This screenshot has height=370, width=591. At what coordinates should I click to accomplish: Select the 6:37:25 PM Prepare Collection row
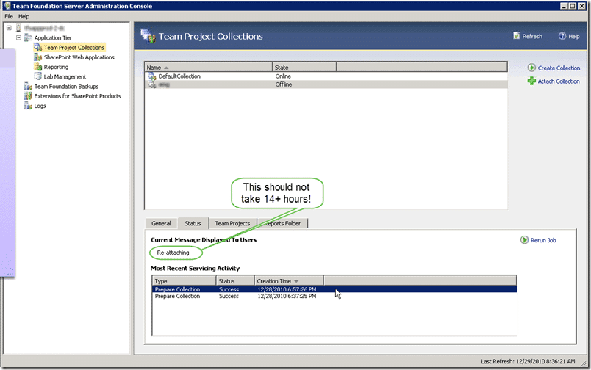(x=334, y=297)
